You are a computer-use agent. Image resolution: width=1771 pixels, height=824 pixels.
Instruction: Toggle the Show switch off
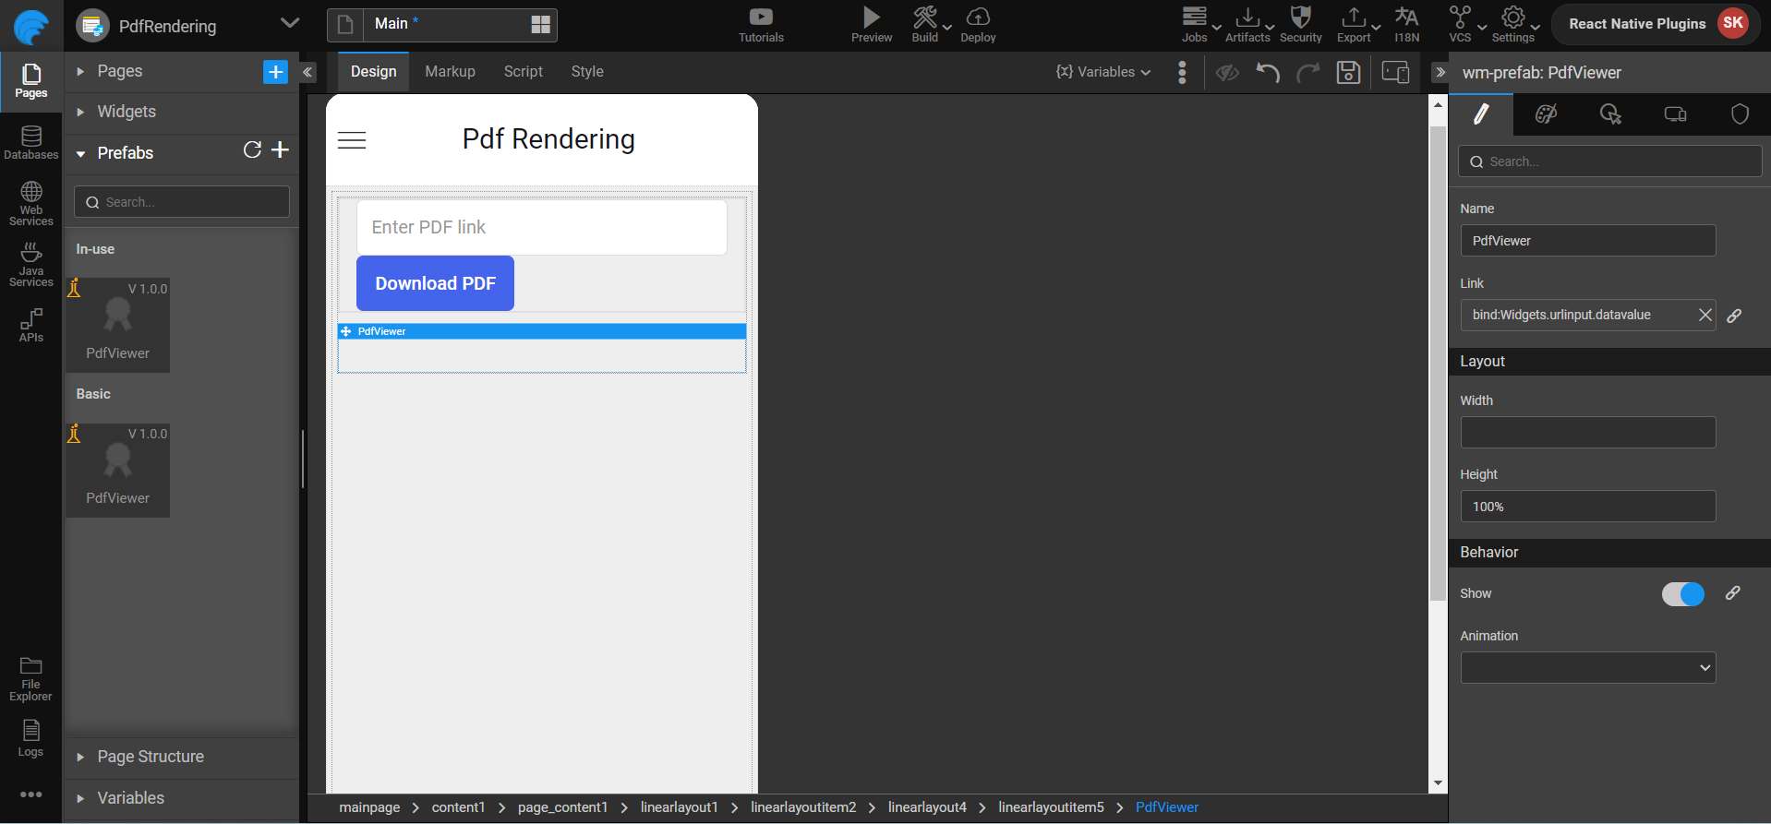point(1682,594)
